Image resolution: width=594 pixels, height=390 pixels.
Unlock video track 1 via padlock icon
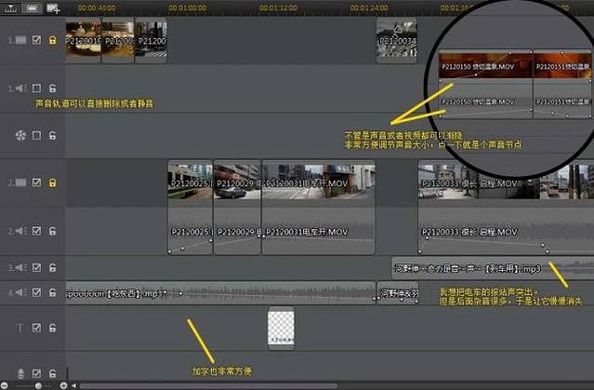pos(52,40)
